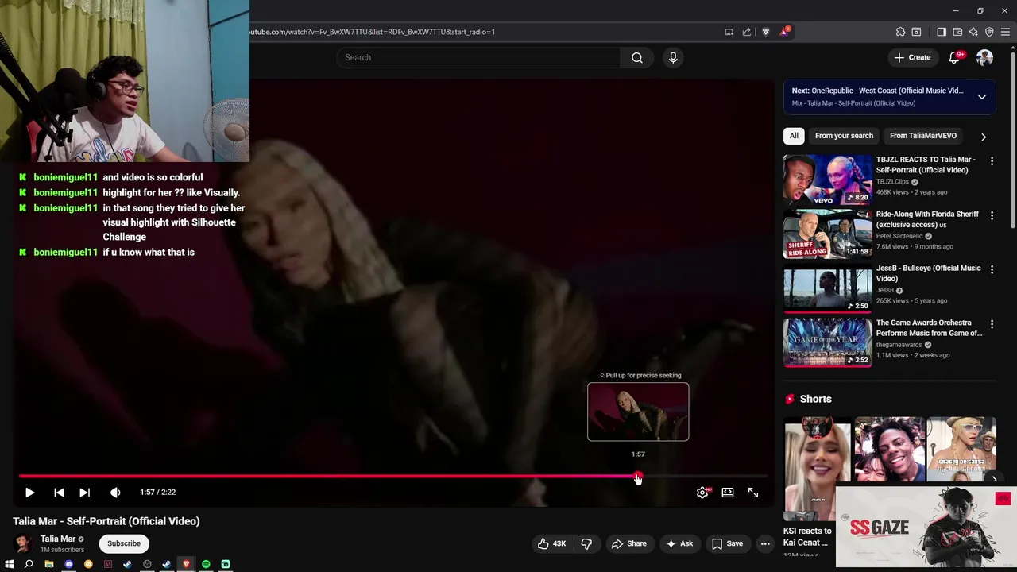Focus the YouTube search field
1017x572 pixels.
478,57
